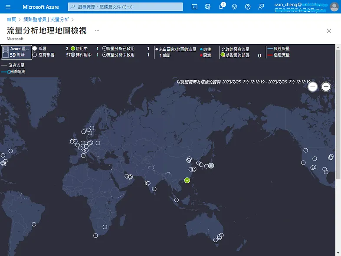Go to 網路監看員 | 流量分析 breadcrumb
Image resolution: width=341 pixels, height=256 pixels.
point(46,20)
